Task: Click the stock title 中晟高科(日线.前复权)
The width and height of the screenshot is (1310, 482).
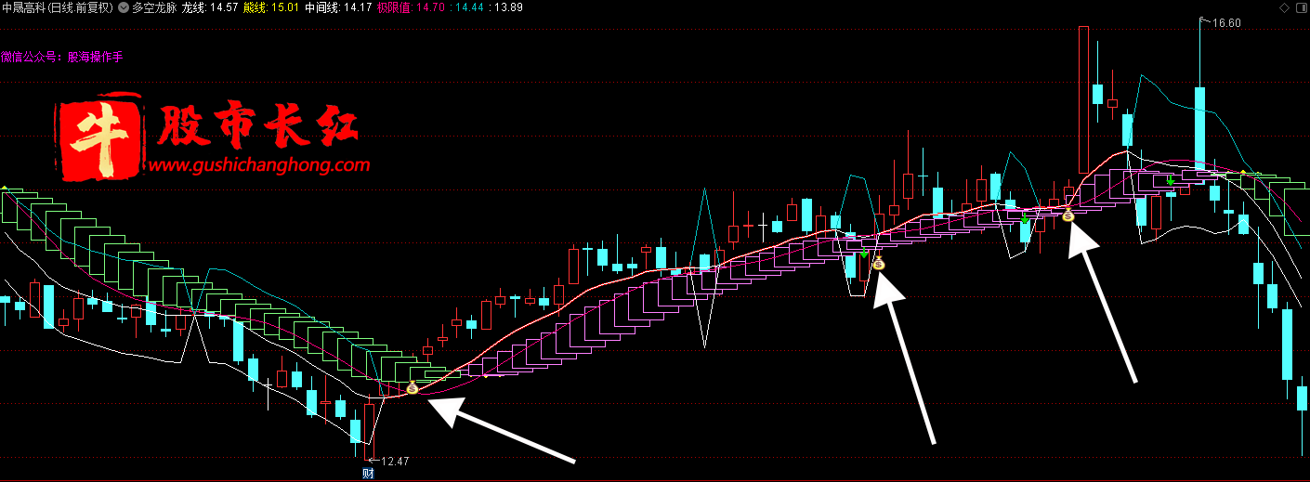Action: tap(58, 7)
